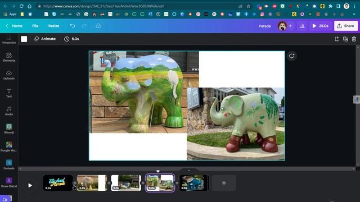
Task: Click the add page icon
Action: point(336,39)
